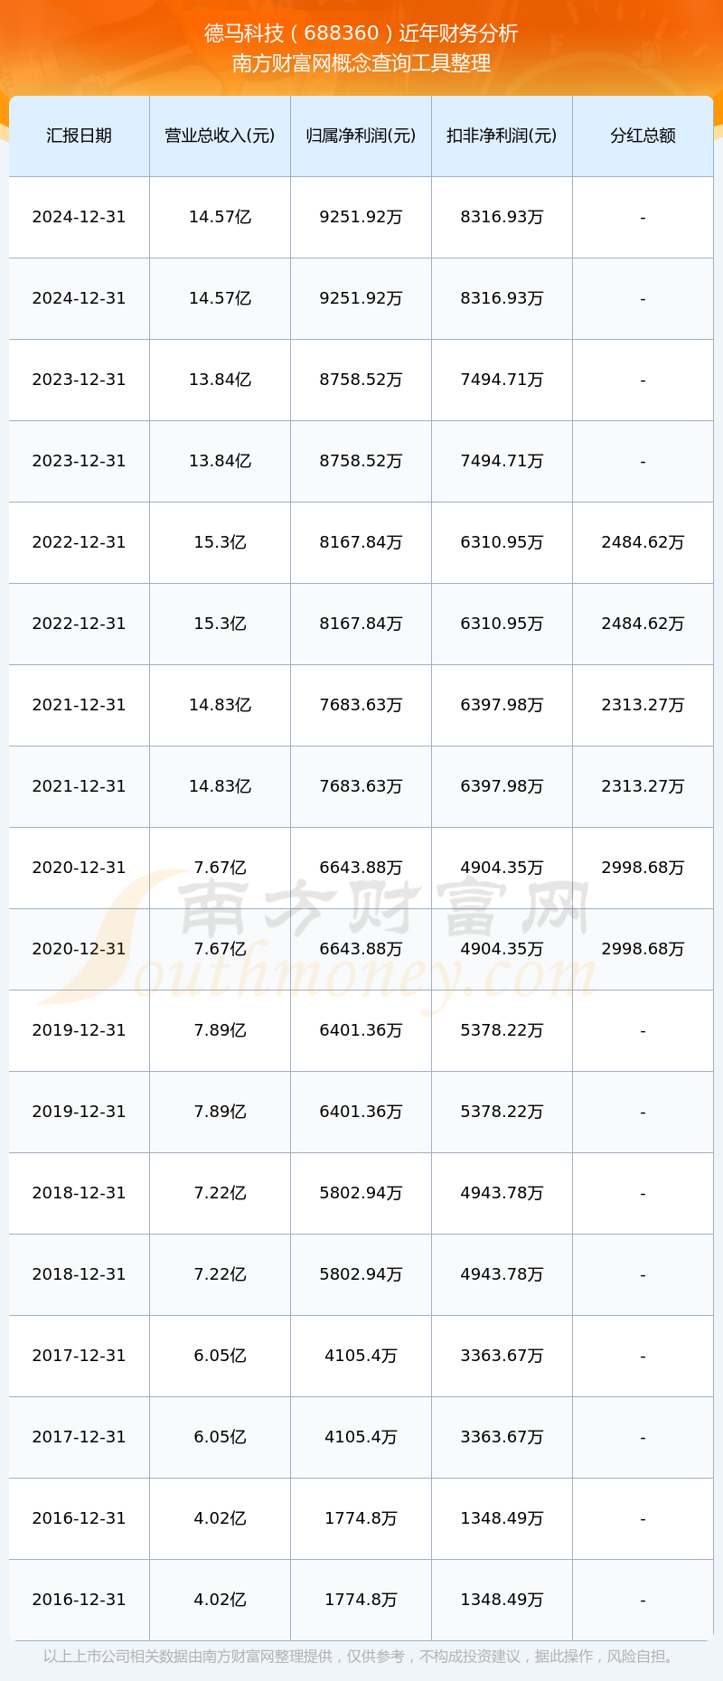
Task: Click the 分红总额 column header
Action: (643, 136)
